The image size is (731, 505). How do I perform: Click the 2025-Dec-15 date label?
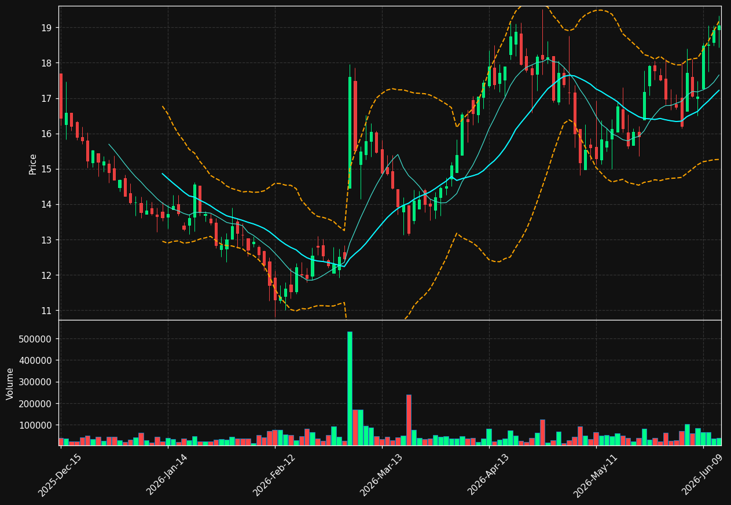click(60, 475)
